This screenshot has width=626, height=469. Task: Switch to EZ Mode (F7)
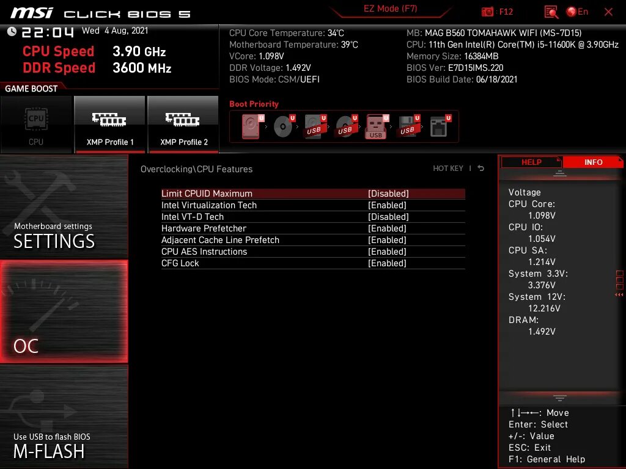point(390,9)
